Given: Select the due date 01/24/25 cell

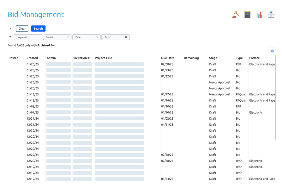Looking at the screenshot, I should point(167,179).
